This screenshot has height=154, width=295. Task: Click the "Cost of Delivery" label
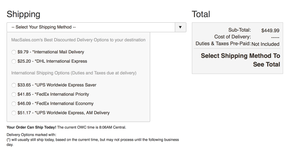[x=232, y=37]
